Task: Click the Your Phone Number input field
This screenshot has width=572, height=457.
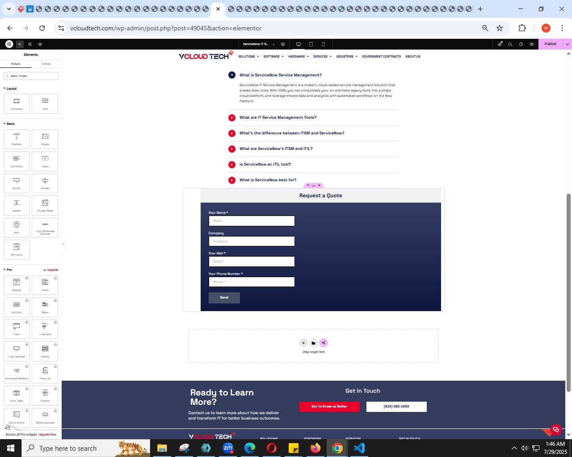Action: (252, 282)
